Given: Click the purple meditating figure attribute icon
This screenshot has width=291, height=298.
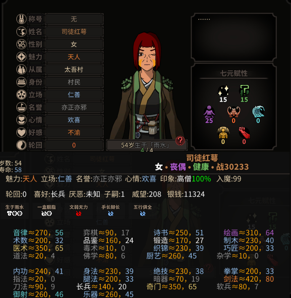Looking at the screenshot, I should [209, 111].
